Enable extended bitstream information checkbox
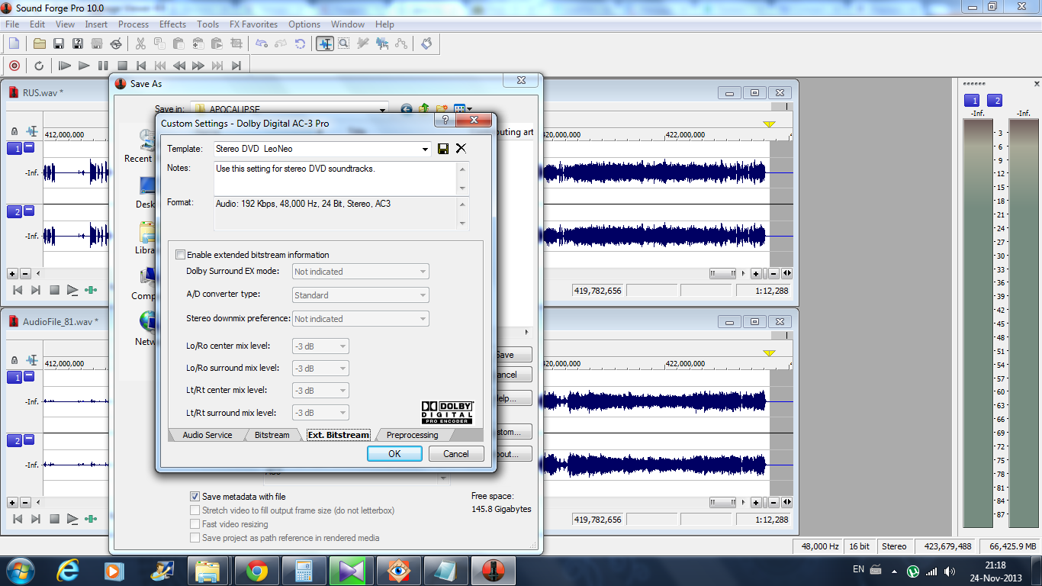This screenshot has height=586, width=1042. coord(181,255)
